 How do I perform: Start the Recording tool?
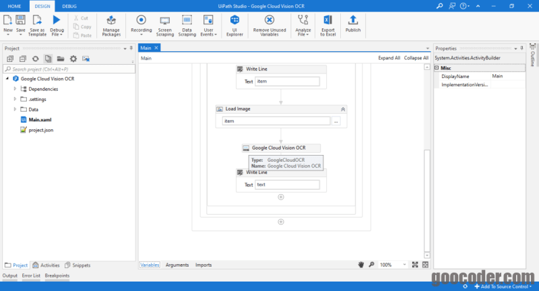click(x=141, y=24)
